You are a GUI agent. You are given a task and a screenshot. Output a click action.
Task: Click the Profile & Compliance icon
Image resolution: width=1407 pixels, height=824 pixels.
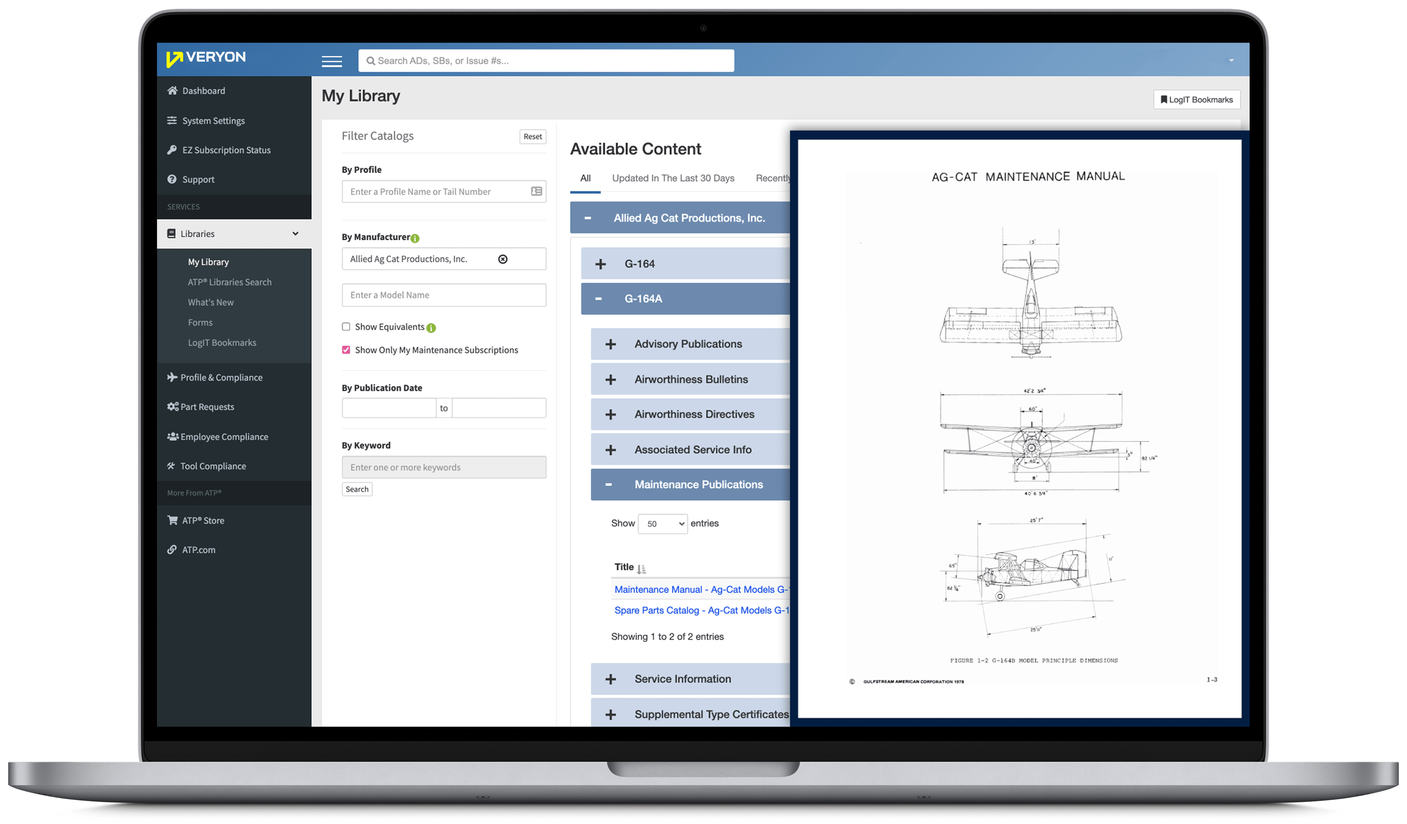point(171,377)
